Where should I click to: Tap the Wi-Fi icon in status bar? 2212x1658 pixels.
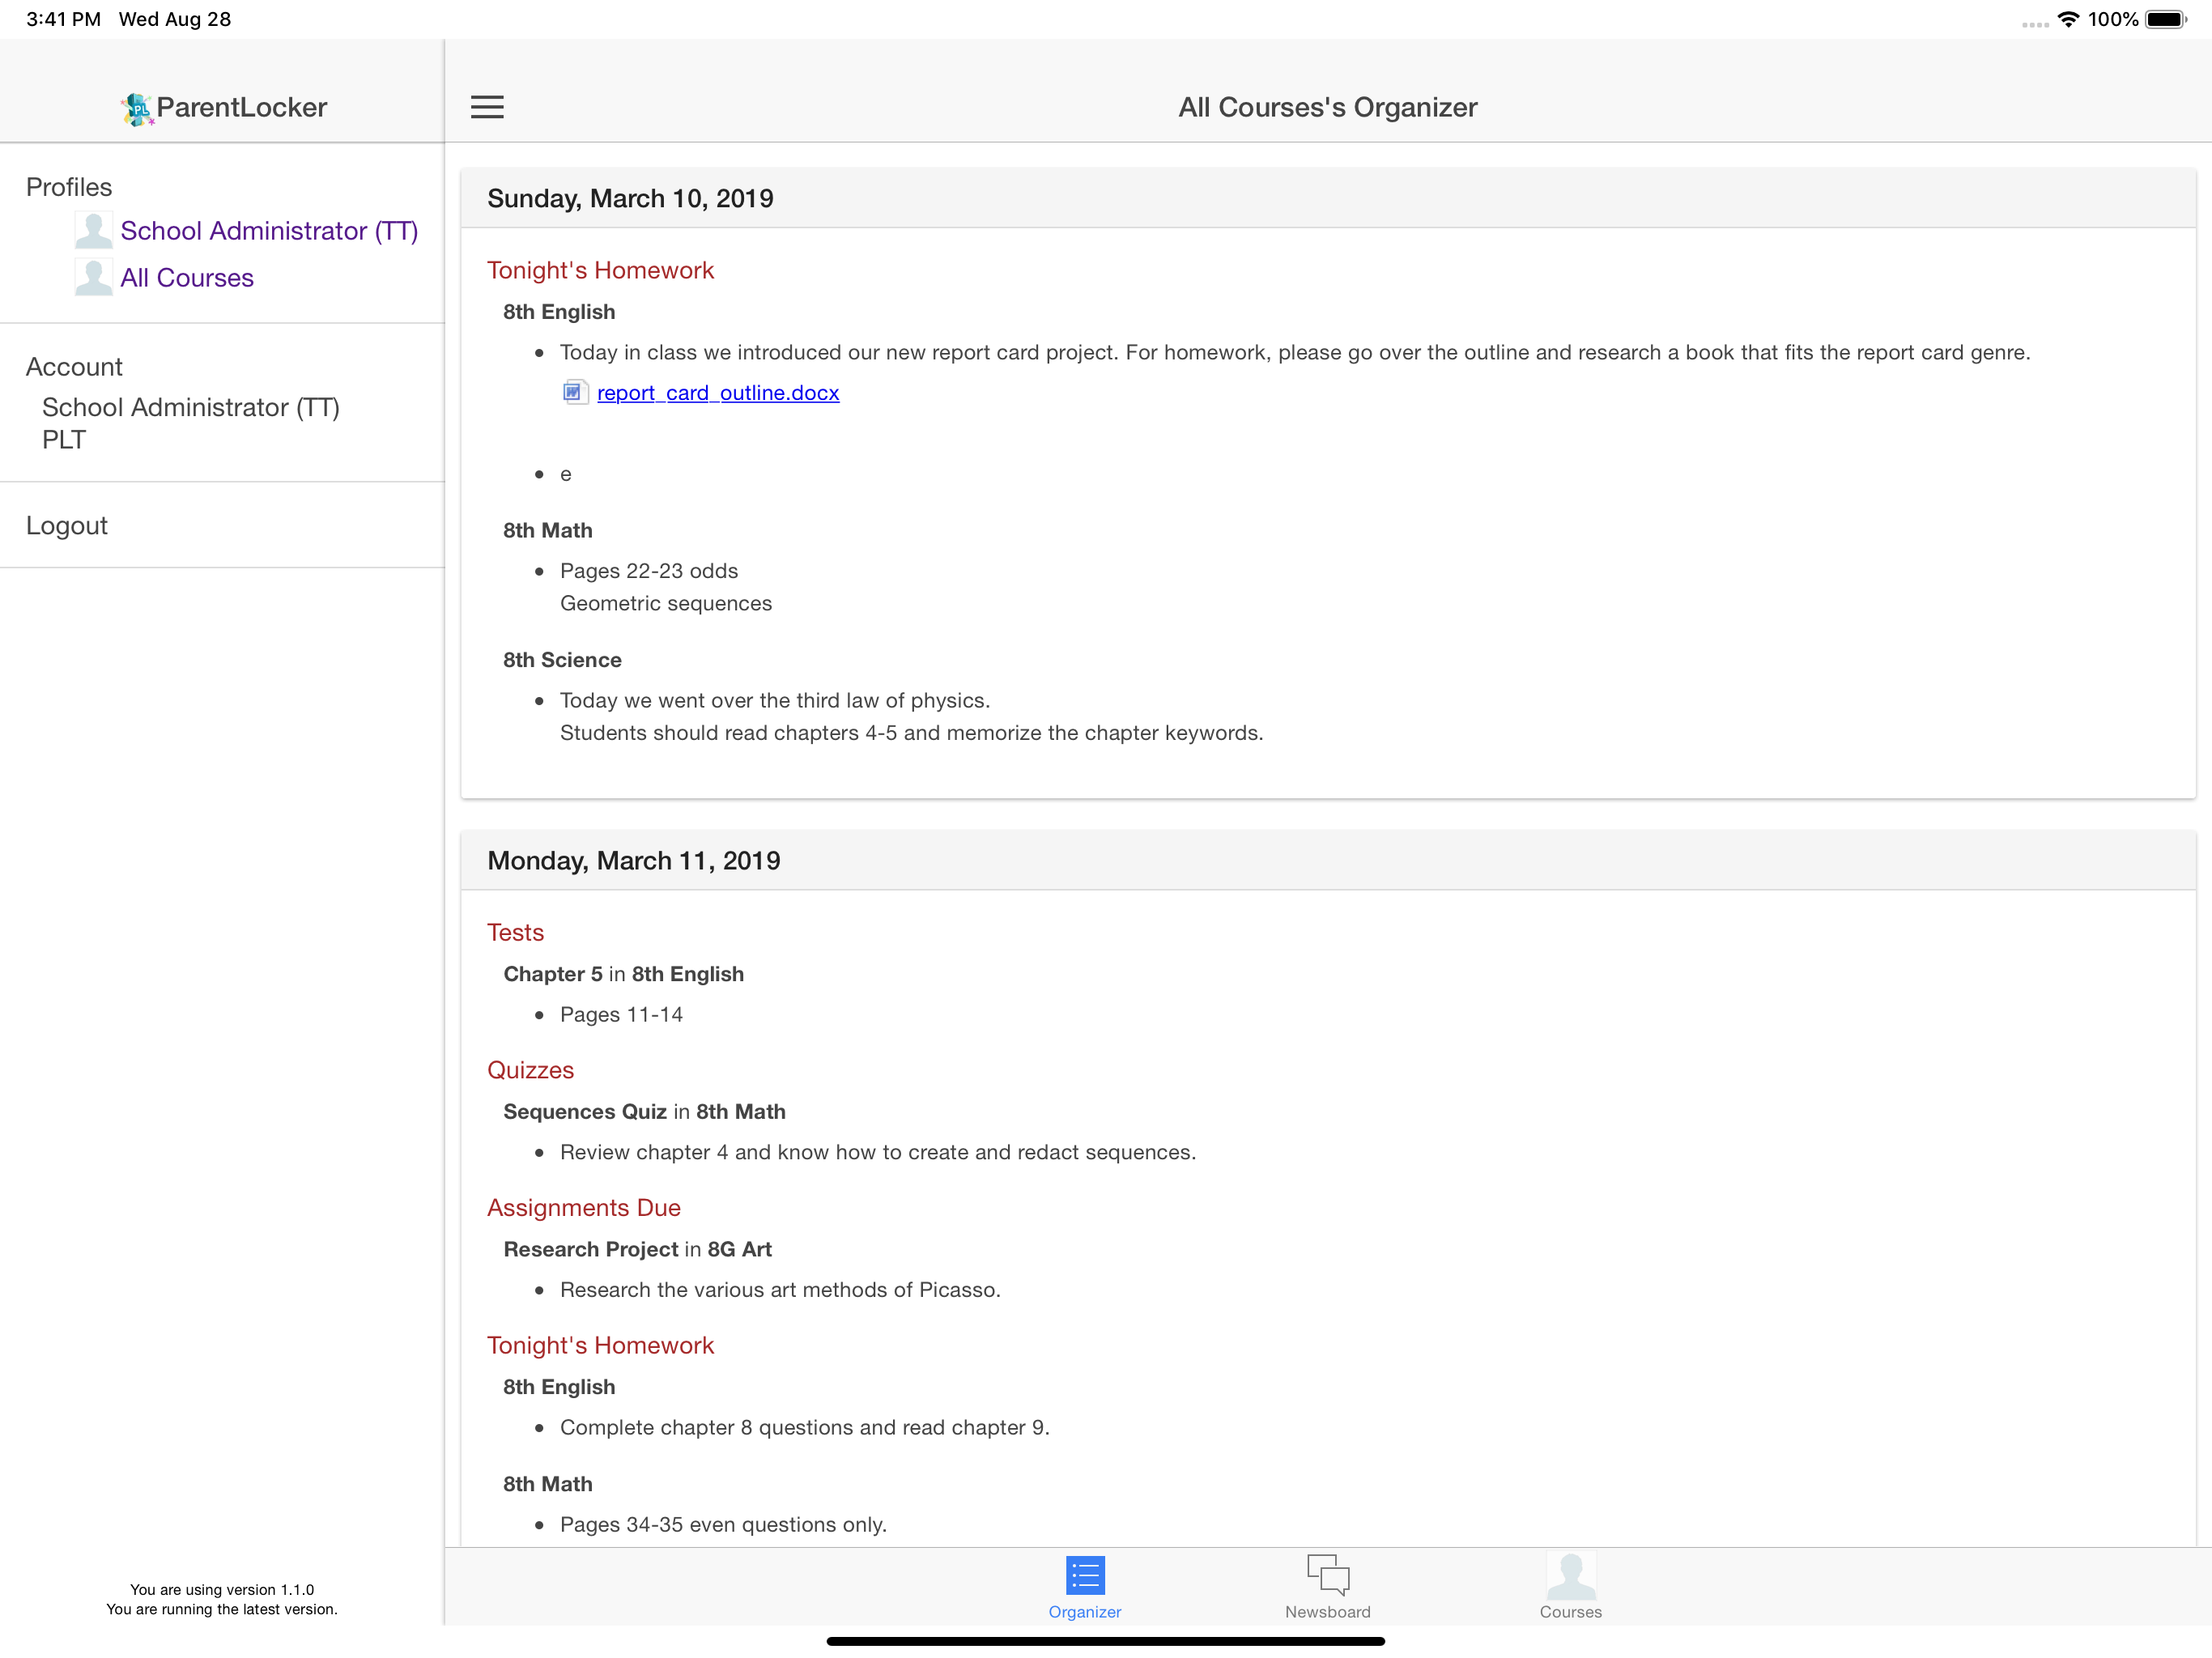click(2068, 19)
